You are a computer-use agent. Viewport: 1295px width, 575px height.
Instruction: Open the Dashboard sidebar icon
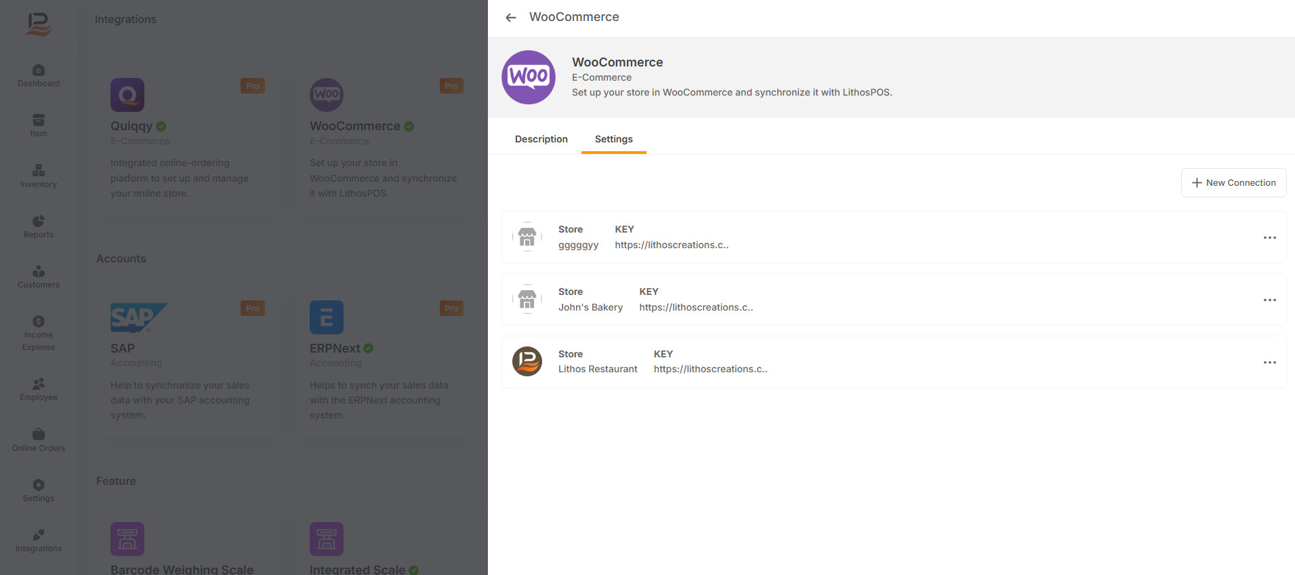pos(39,75)
